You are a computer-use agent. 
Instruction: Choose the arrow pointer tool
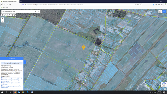tap(10, 15)
